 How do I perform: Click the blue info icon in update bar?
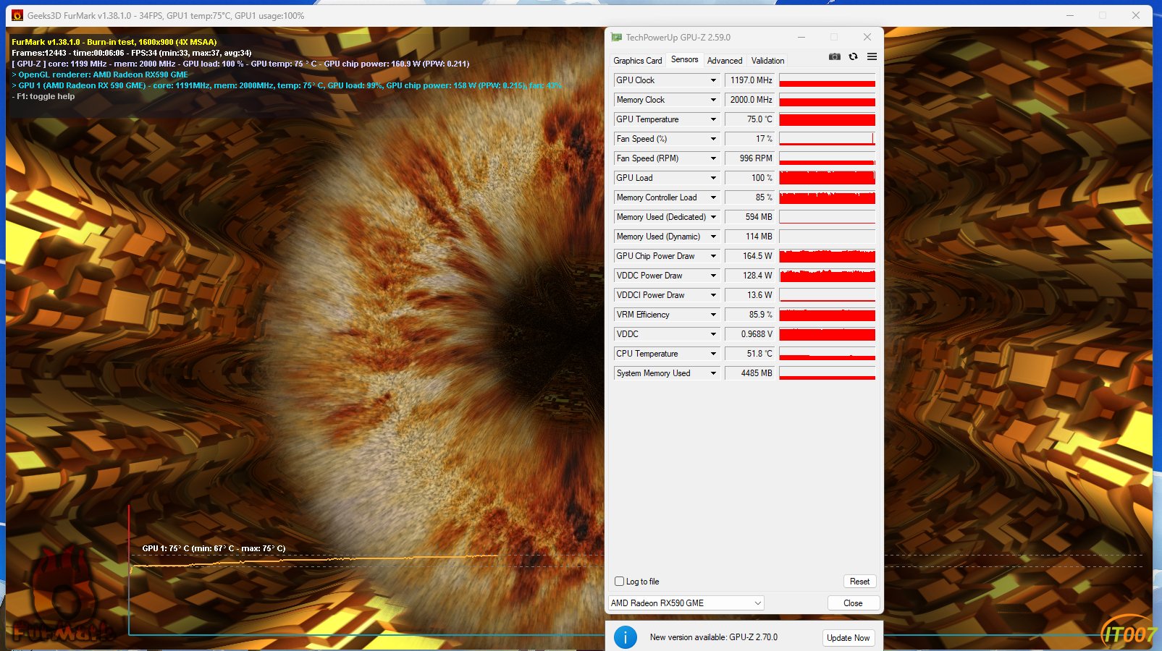pyautogui.click(x=626, y=637)
